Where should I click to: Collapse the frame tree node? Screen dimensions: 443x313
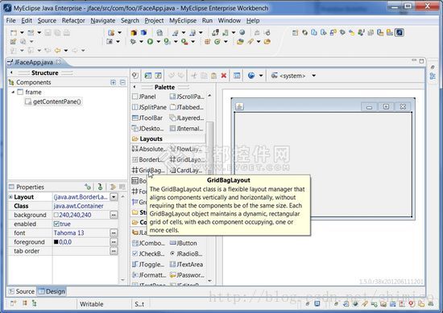(13, 93)
